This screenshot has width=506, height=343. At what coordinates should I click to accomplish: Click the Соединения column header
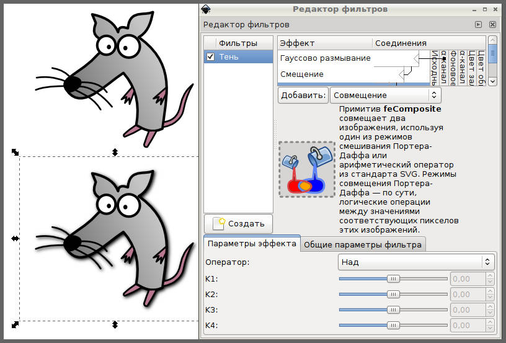pos(429,43)
